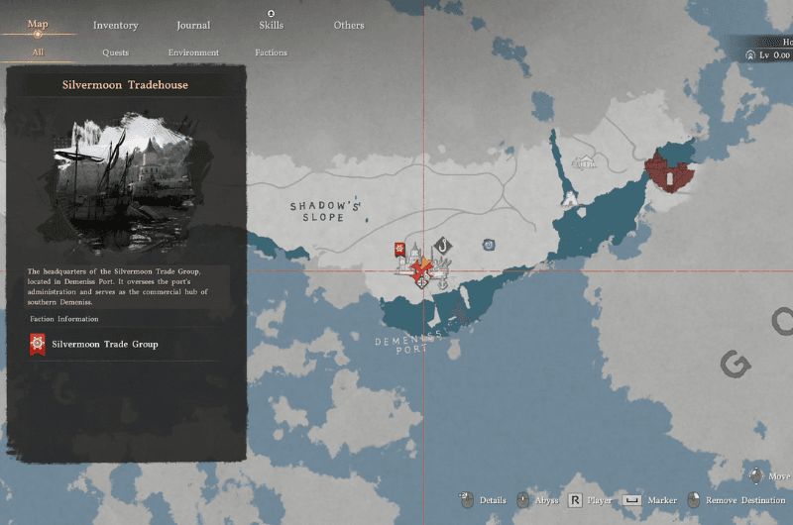Select the All map filter
Screen dimensions: 793x525
[38, 52]
